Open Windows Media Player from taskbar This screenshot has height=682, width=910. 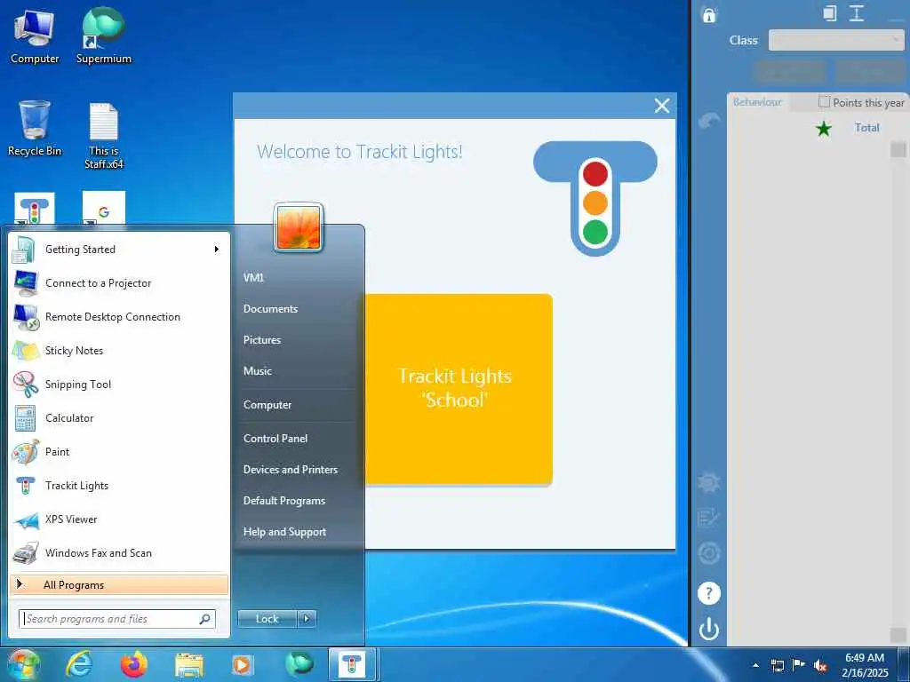point(242,664)
